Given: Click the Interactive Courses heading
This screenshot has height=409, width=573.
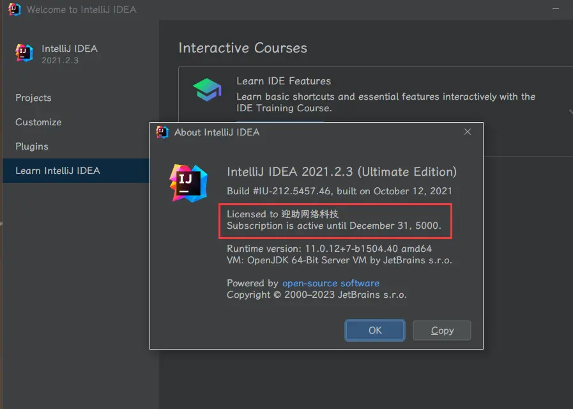Looking at the screenshot, I should [x=243, y=48].
